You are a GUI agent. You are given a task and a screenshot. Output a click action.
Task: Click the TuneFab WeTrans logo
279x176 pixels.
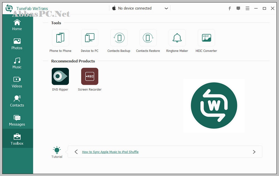coord(9,8)
